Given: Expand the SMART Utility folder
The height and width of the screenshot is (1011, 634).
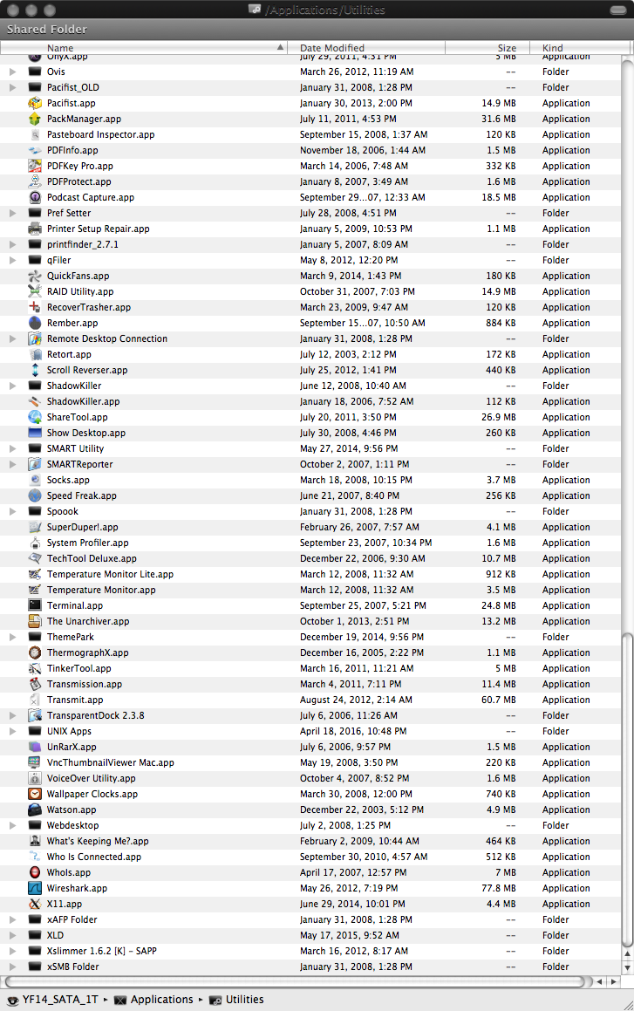Looking at the screenshot, I should pos(13,448).
